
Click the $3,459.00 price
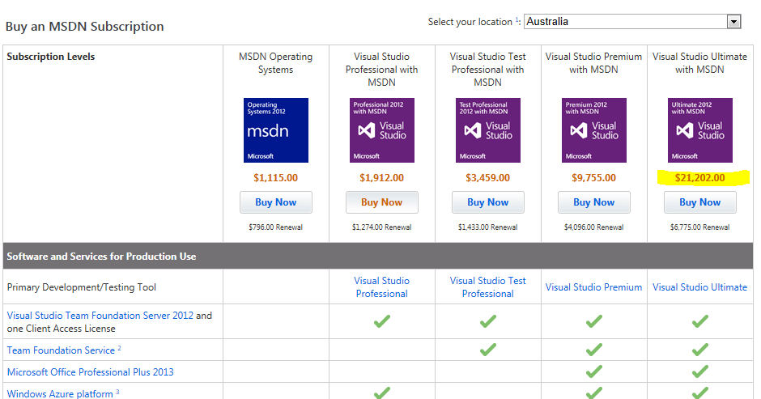(x=487, y=178)
